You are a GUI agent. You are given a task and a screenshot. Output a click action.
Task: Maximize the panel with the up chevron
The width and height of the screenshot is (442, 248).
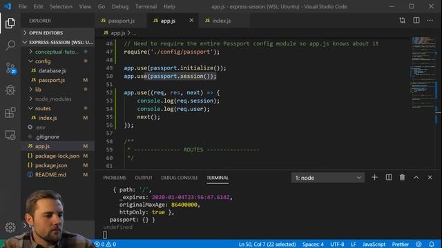point(416,178)
